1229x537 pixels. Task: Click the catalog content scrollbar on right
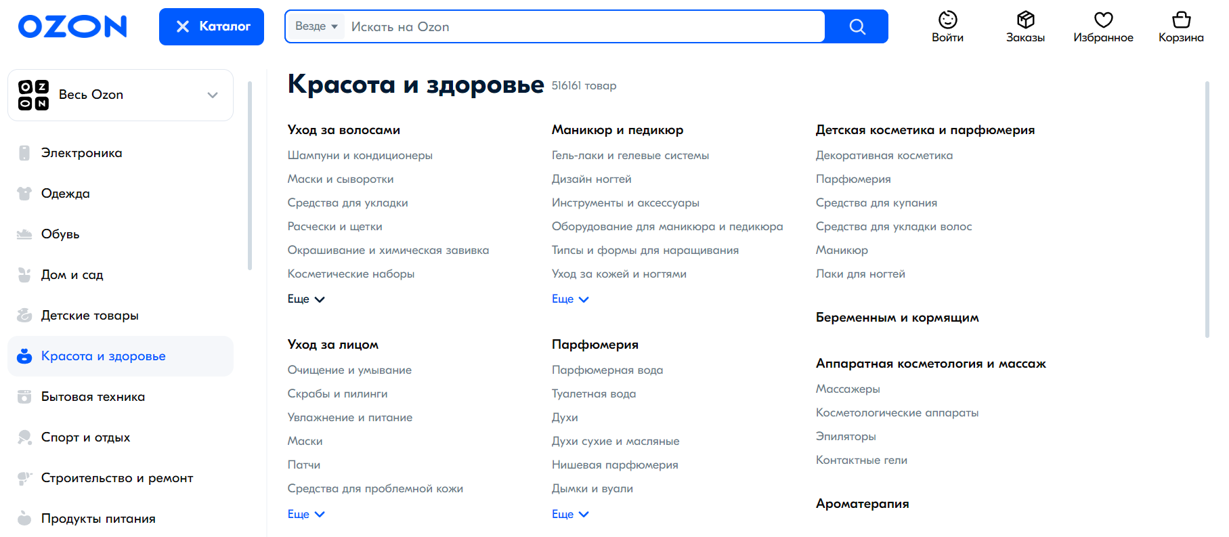tap(1207, 210)
